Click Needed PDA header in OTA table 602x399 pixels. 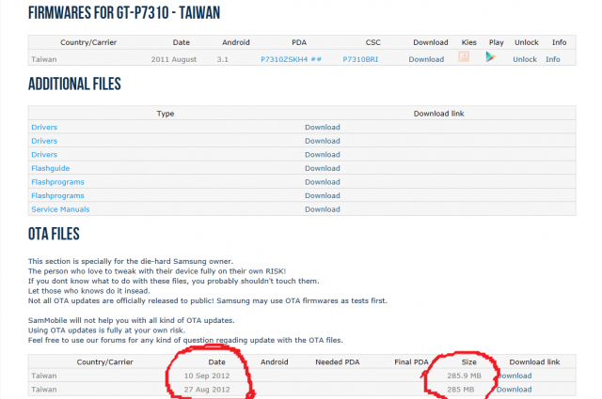click(x=338, y=361)
